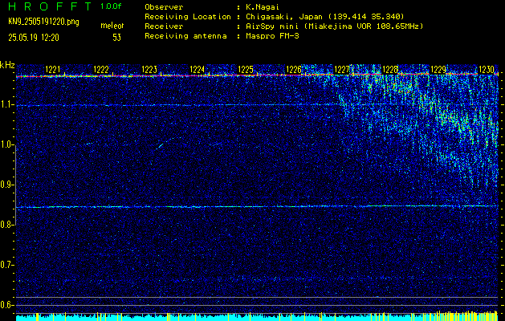Click the Receiving antenna label
The image size is (505, 321).
(x=185, y=36)
